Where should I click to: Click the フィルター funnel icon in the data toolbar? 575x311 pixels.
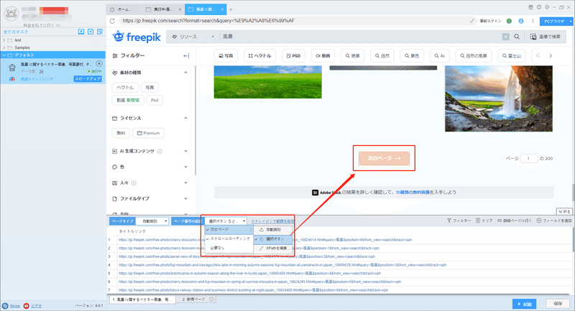click(449, 221)
